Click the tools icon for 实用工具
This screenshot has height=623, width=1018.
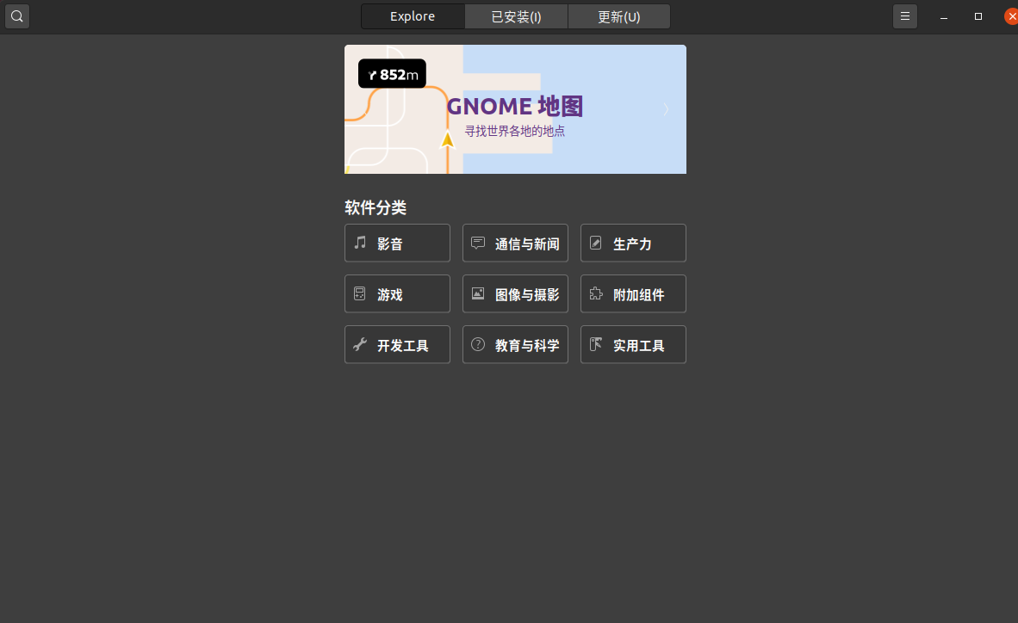coord(595,344)
